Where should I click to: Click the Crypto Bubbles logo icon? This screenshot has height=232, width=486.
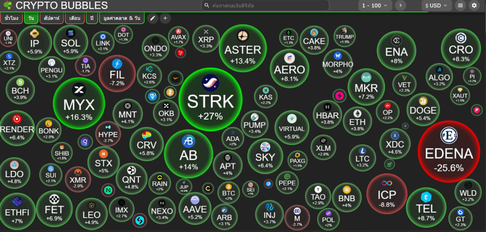[x=7, y=6]
